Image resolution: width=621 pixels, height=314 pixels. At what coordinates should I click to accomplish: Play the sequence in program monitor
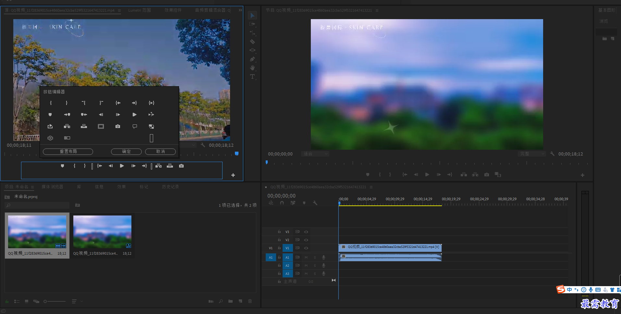click(x=427, y=174)
